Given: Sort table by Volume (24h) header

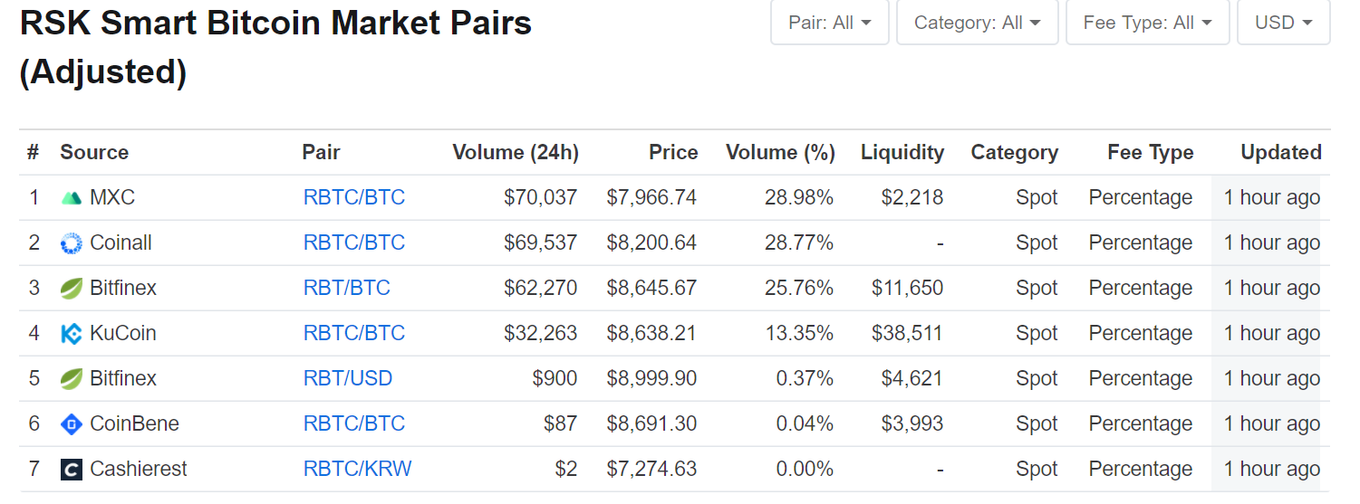Looking at the screenshot, I should (x=515, y=153).
